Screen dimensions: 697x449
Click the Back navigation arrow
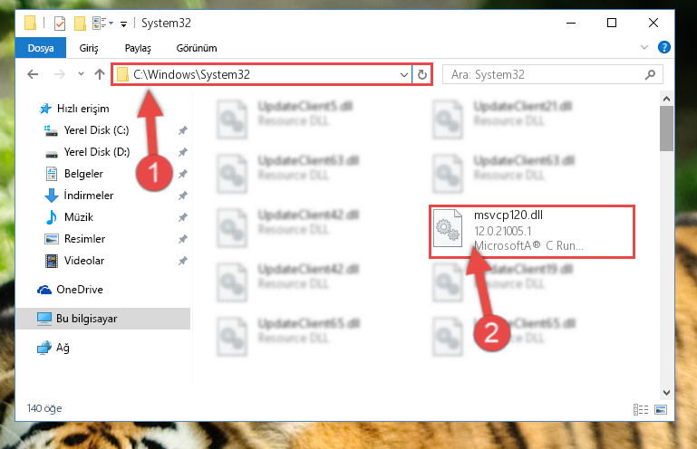pyautogui.click(x=33, y=74)
